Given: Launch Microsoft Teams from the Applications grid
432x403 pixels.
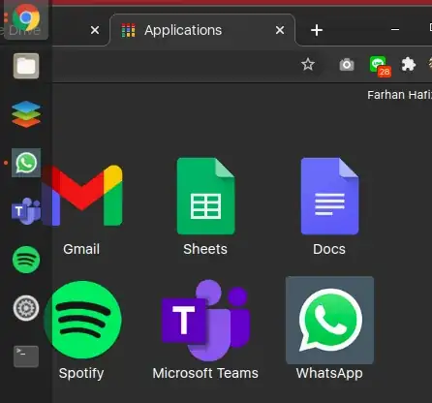Looking at the screenshot, I should pyautogui.click(x=205, y=320).
